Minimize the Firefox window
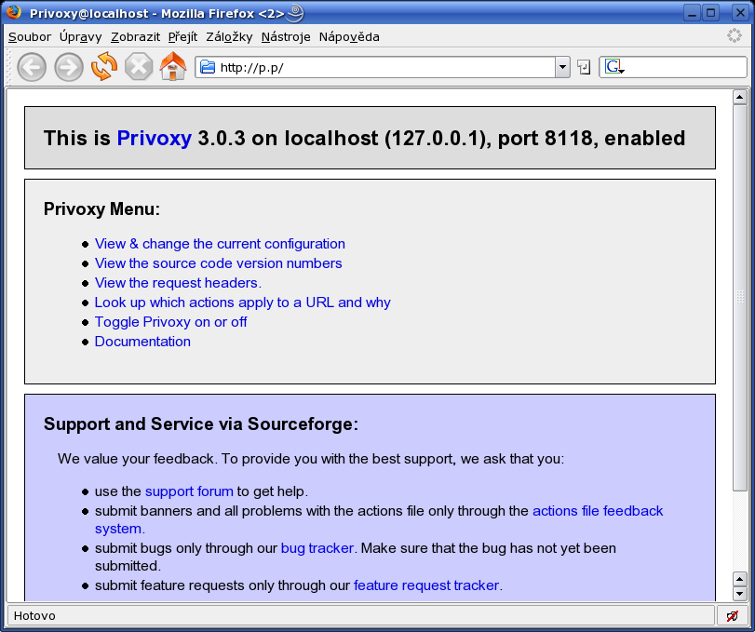The height and width of the screenshot is (632, 755). (692, 12)
